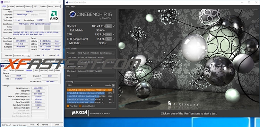Image resolution: width=260 pixels, height=127 pixels.
Task: Toggle the OpenGL test checkmark
Action: point(114,26)
